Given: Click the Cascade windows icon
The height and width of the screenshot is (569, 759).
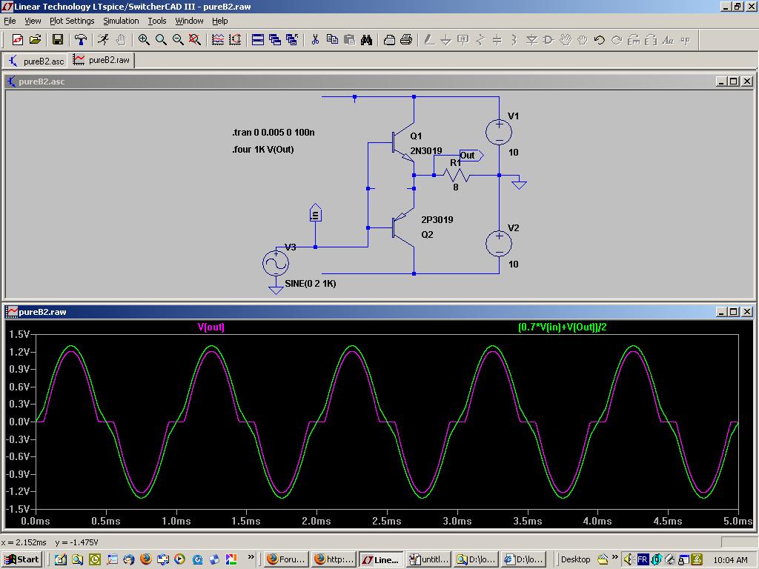Looking at the screenshot, I should tap(275, 40).
